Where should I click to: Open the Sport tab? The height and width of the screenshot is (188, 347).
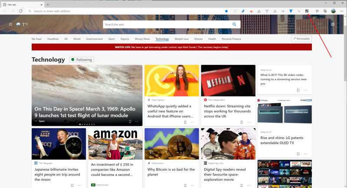(x=111, y=39)
